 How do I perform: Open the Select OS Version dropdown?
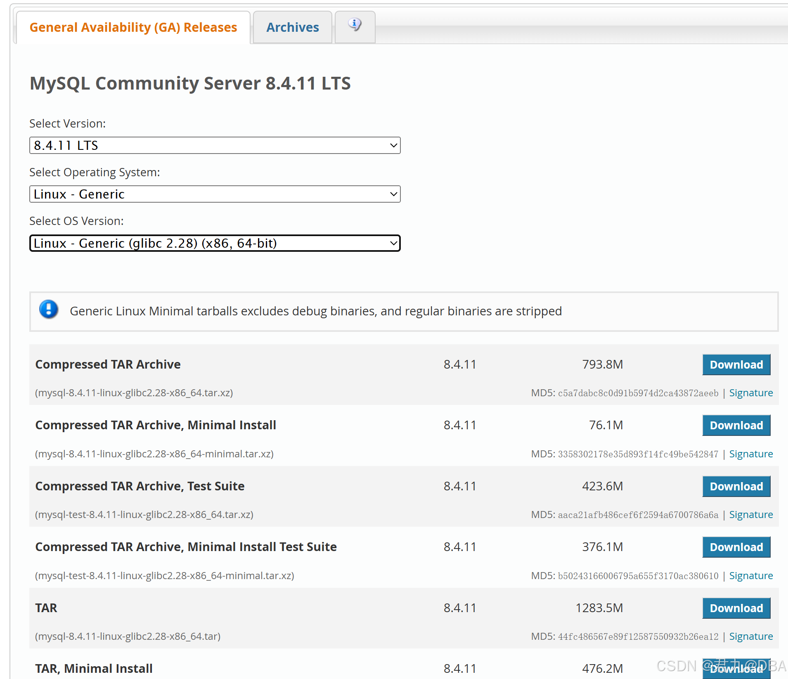coord(215,243)
